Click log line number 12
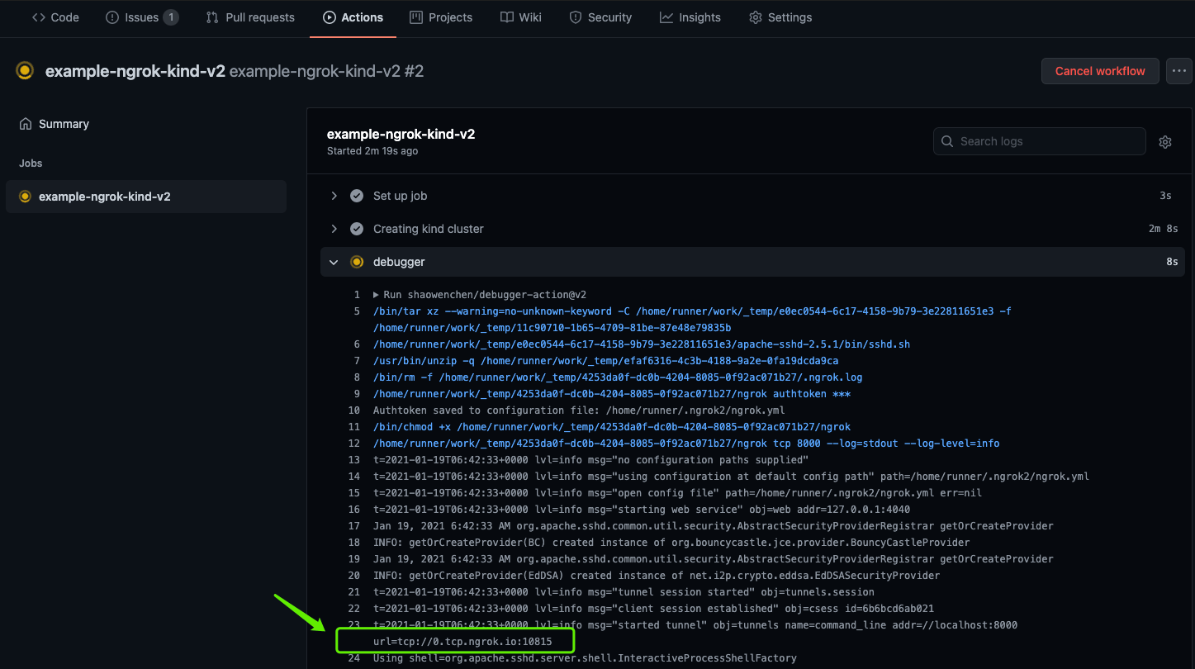The height and width of the screenshot is (669, 1195). 354,444
